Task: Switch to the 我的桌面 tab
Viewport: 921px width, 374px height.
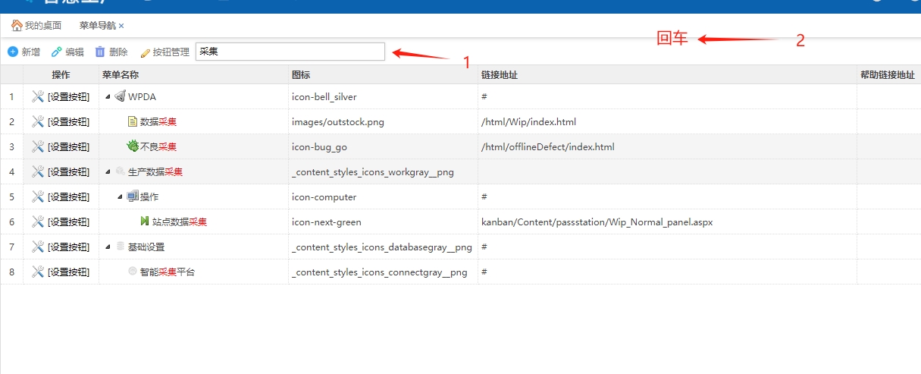Action: 42,26
